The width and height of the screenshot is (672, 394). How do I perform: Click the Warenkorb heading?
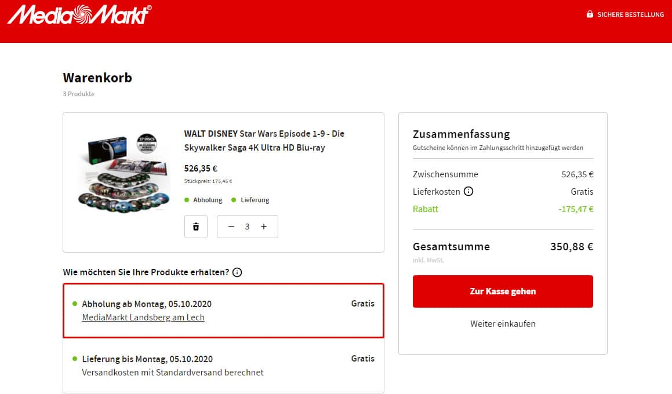98,78
